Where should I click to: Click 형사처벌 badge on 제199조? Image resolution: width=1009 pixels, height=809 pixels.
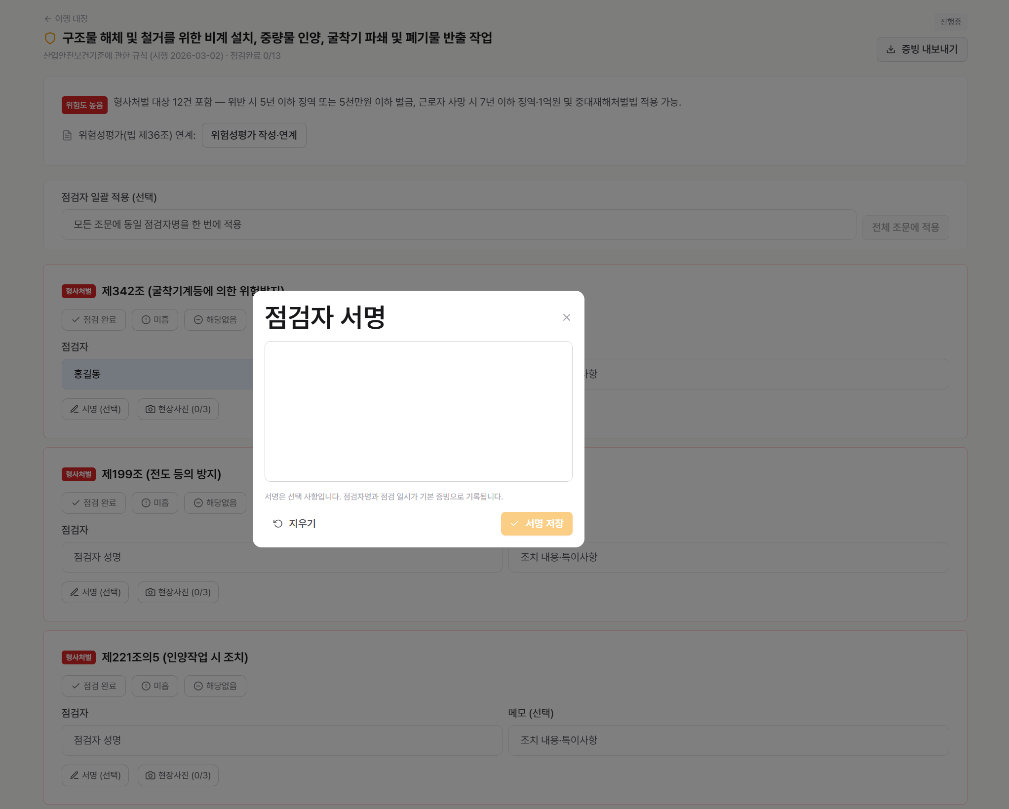(78, 474)
